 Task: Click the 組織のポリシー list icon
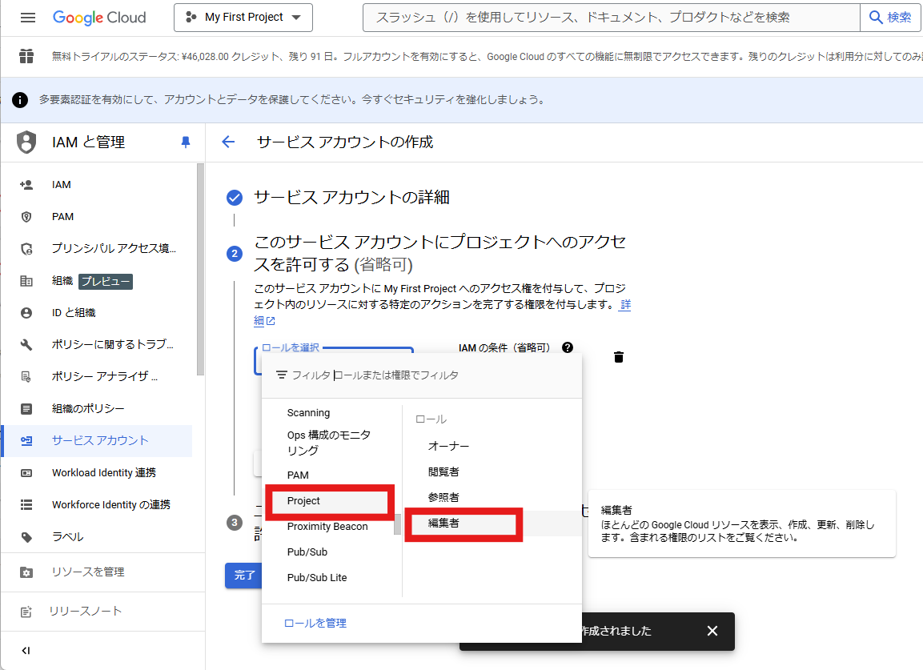[x=26, y=408]
